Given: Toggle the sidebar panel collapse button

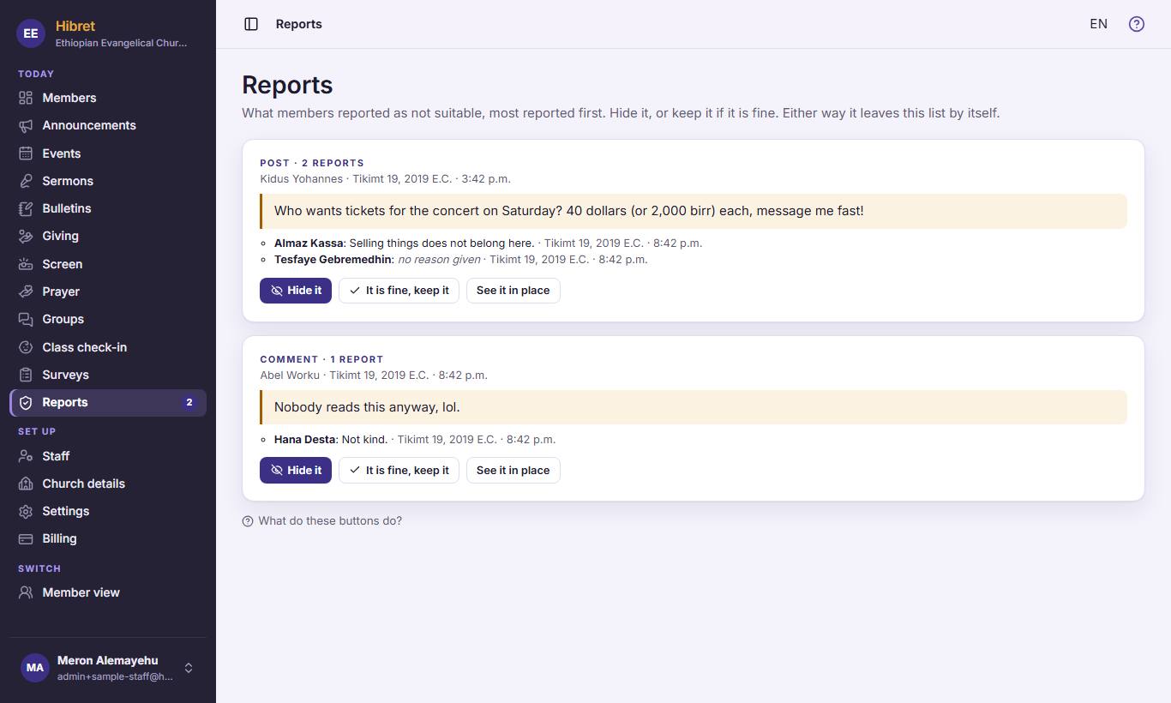Looking at the screenshot, I should pyautogui.click(x=251, y=24).
